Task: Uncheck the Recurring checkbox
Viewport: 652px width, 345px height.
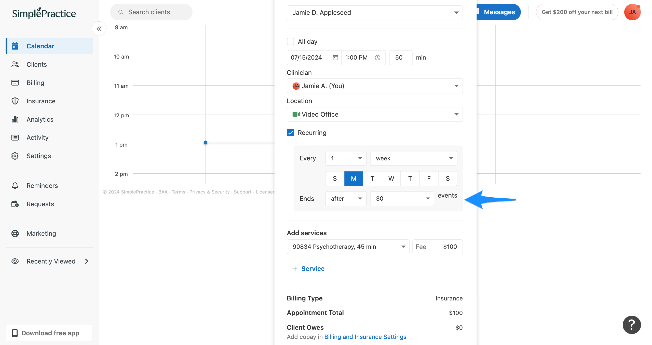Action: [290, 132]
